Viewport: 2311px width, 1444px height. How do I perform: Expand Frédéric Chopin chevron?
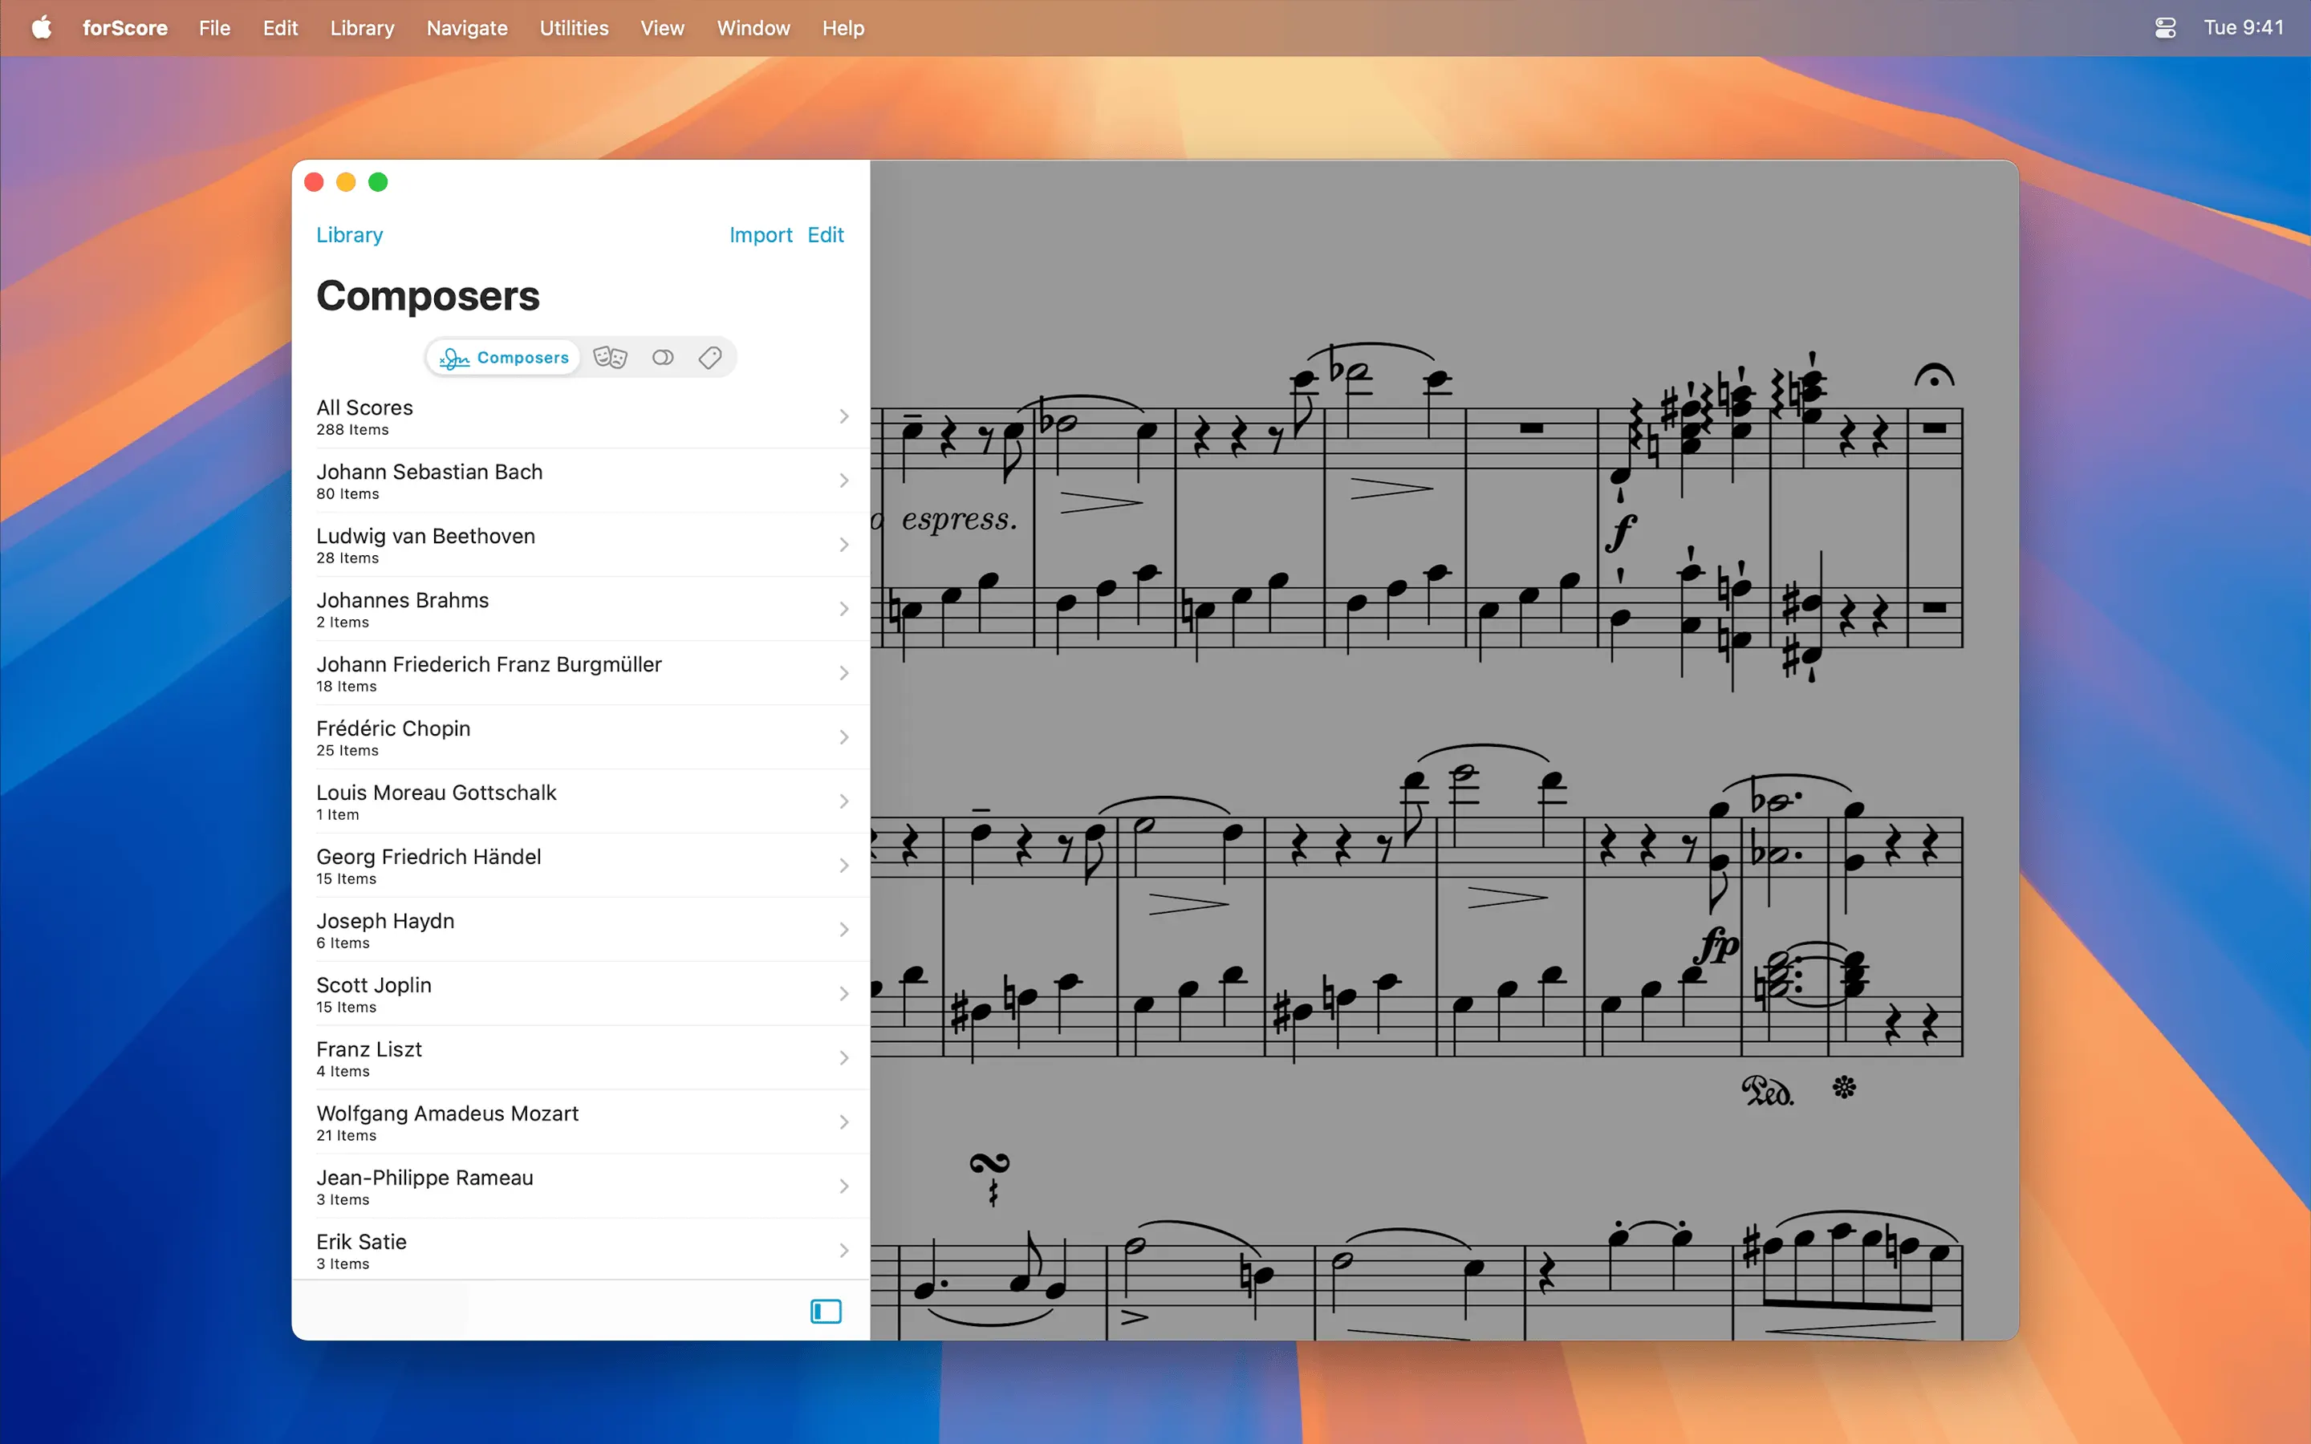[x=843, y=737]
